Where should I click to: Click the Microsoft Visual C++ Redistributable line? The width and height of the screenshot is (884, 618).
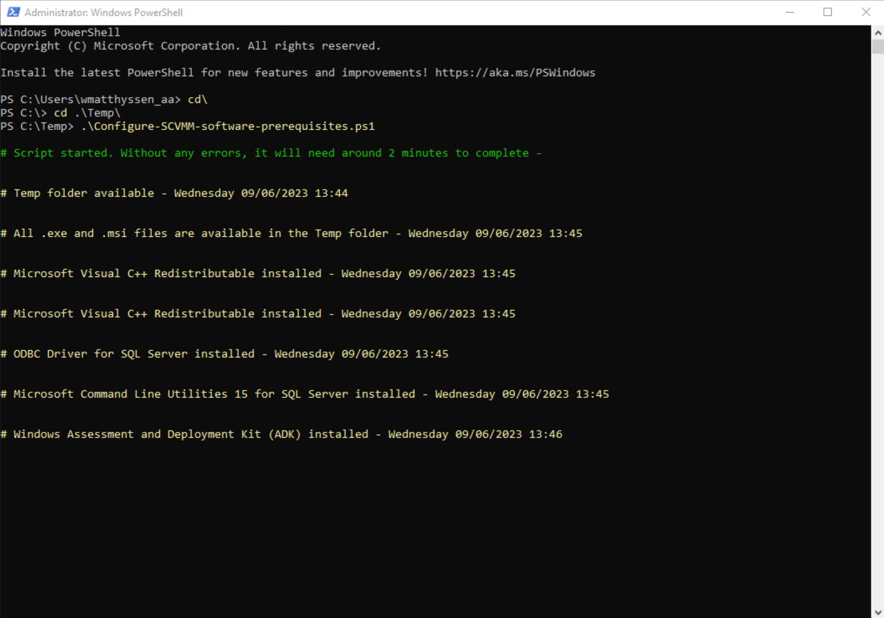[x=258, y=273]
